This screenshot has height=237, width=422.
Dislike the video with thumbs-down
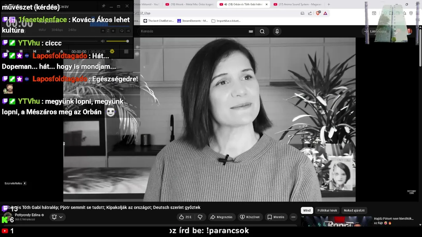200,217
